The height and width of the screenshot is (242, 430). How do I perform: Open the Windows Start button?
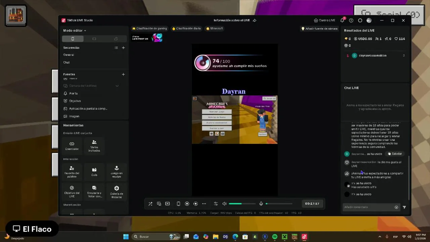click(x=126, y=237)
